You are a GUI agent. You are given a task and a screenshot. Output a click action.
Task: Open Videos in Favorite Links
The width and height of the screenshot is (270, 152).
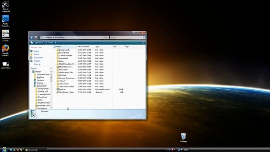36,51
